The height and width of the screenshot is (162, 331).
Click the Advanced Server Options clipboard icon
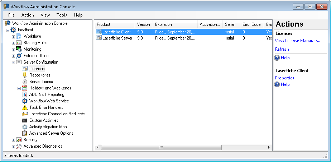[x=25, y=133]
